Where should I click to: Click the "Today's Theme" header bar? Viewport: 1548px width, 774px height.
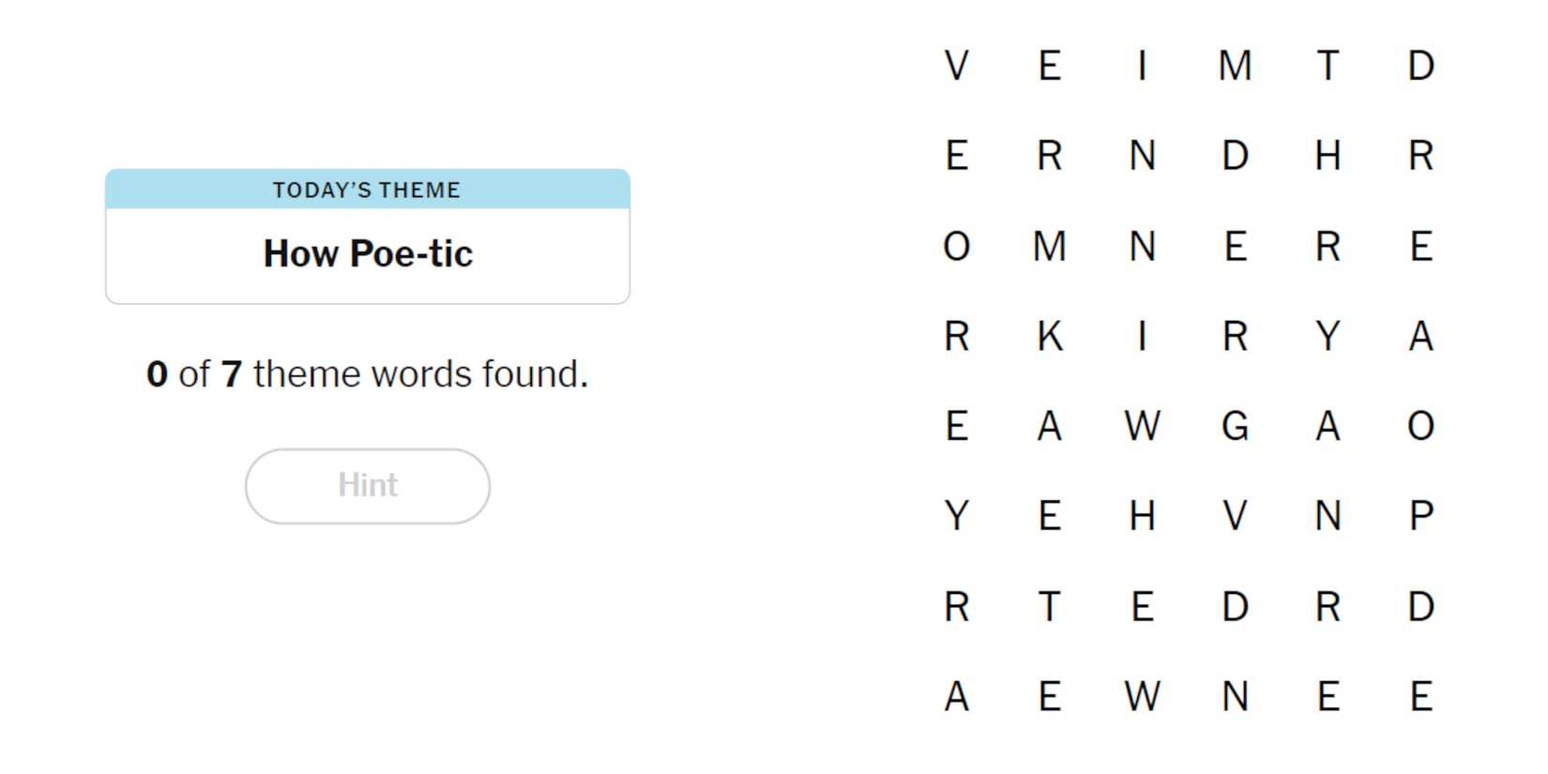pos(367,190)
